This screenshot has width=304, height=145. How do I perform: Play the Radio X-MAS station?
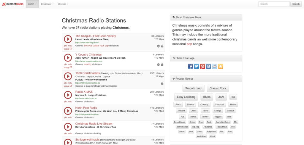pos(68,95)
